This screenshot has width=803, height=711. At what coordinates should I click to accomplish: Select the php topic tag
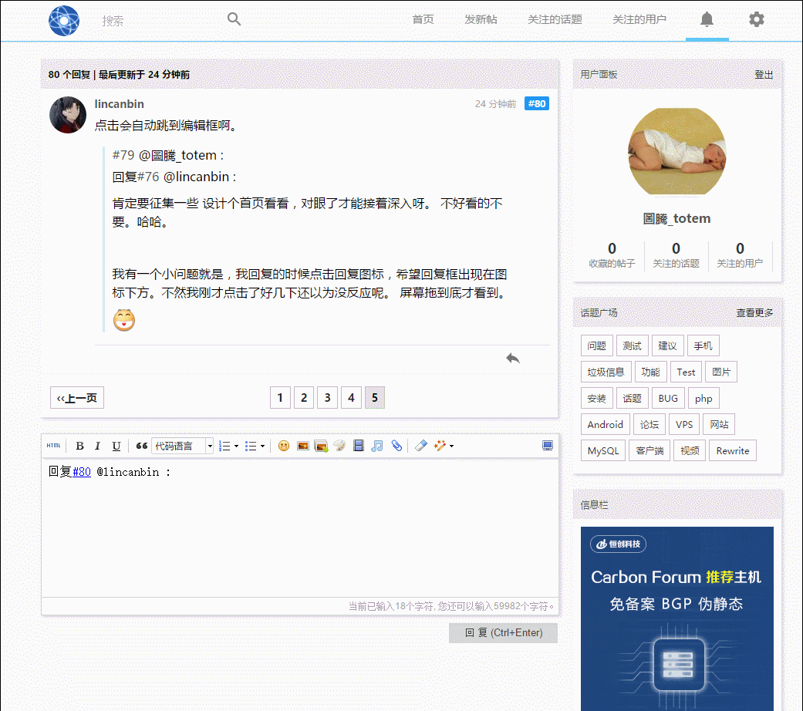click(703, 398)
